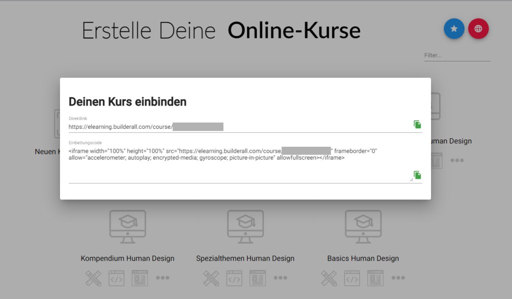Copy the Einbettungscode with its copy icon
The width and height of the screenshot is (512, 299).
(x=417, y=175)
